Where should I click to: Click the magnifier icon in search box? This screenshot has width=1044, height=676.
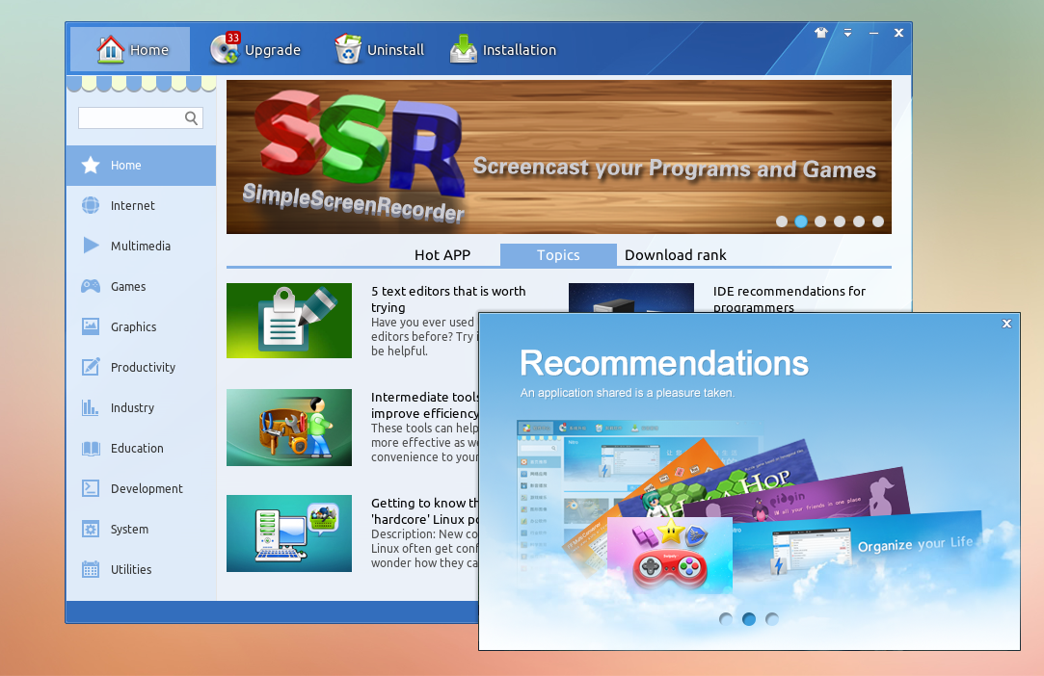click(191, 118)
